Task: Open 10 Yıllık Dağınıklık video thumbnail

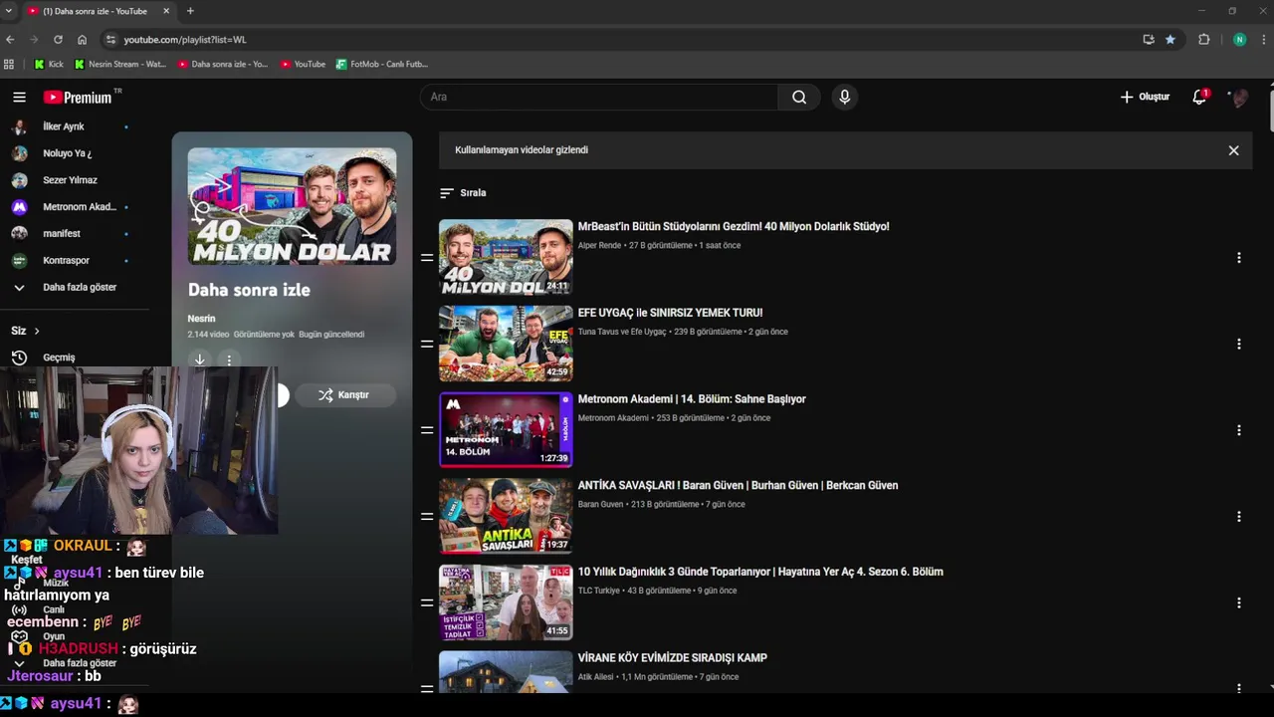Action: click(506, 602)
